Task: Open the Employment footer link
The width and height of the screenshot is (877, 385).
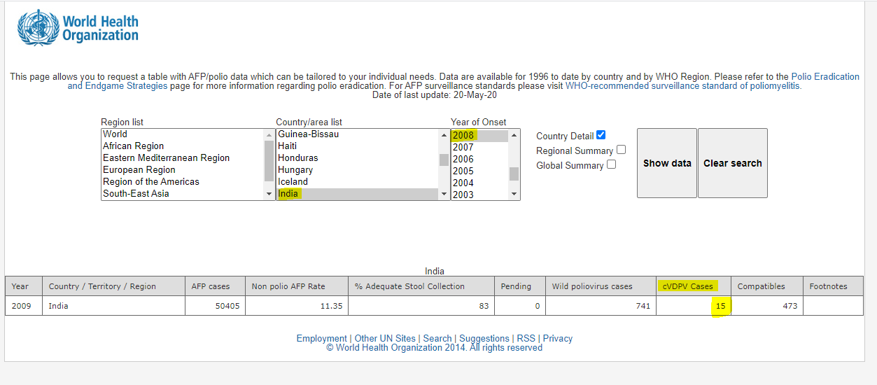Action: (321, 338)
